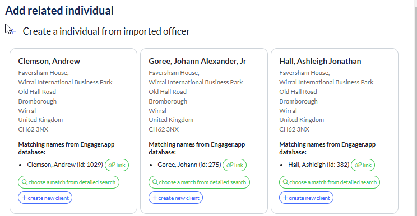
Task: Click magnifier icon in Clemson's search button
Action: click(x=25, y=182)
